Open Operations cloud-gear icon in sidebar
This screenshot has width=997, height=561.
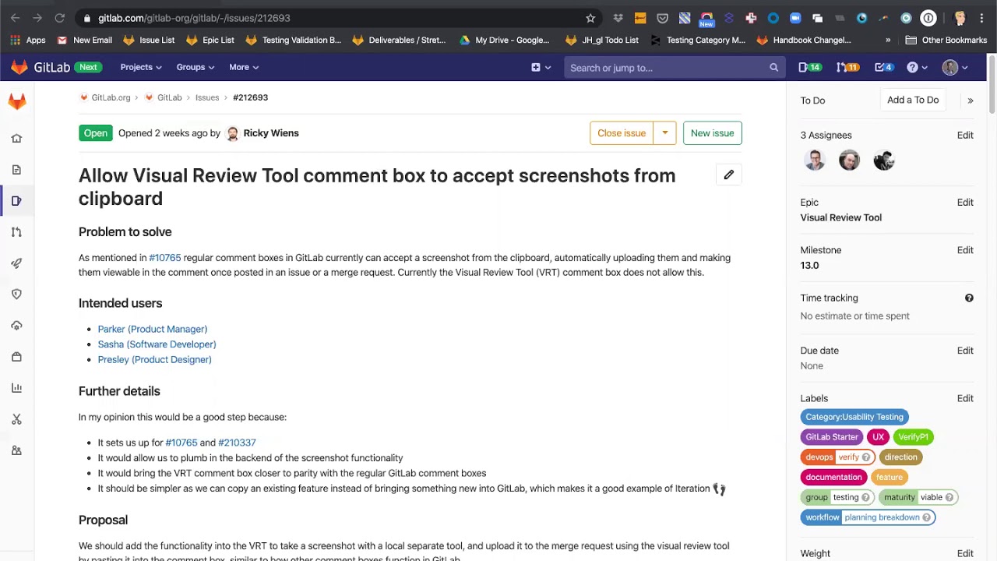click(16, 326)
